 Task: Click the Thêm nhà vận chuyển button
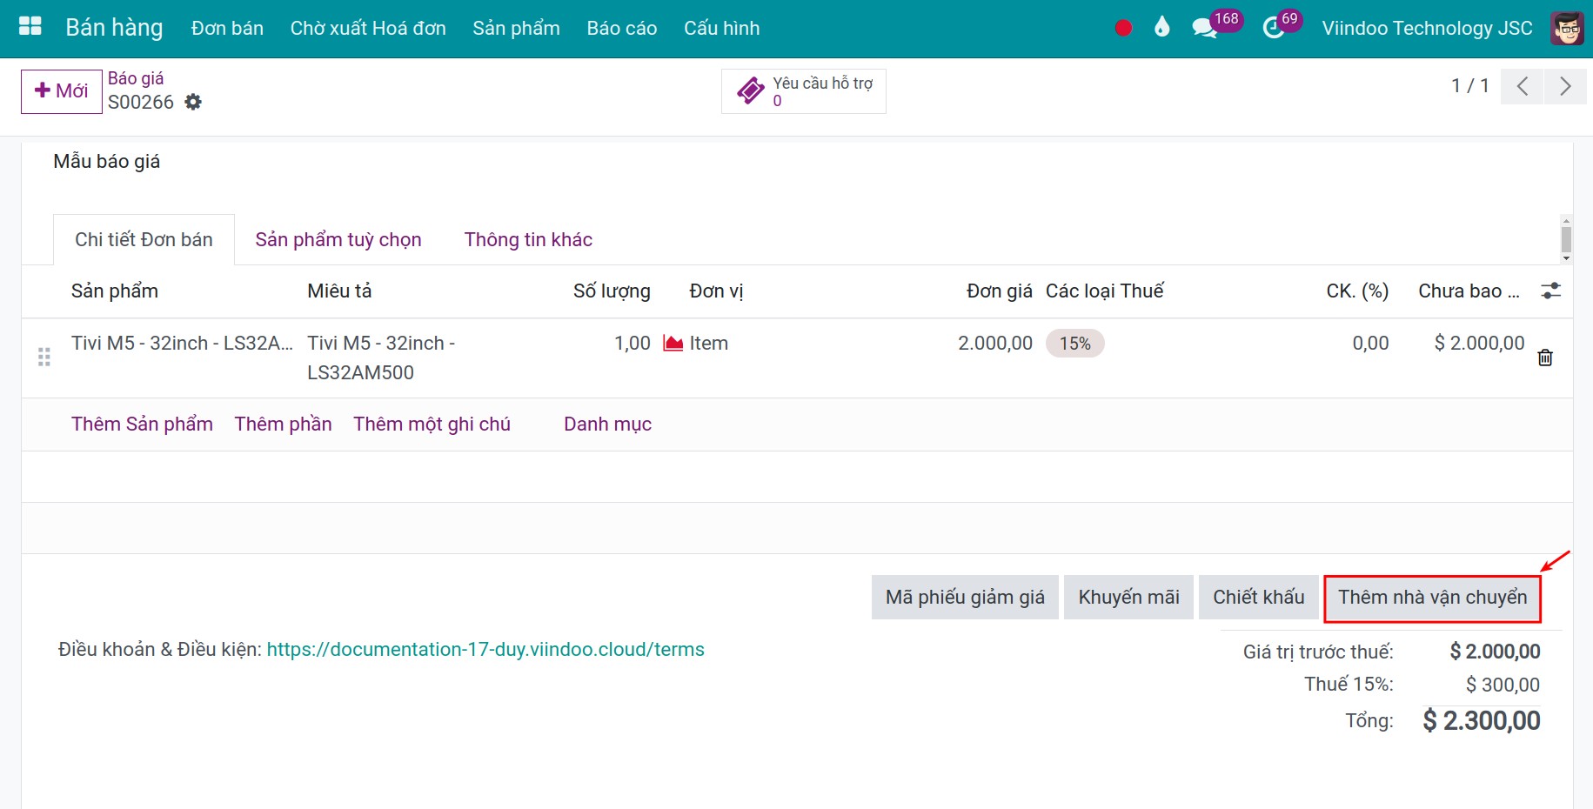[x=1432, y=598]
